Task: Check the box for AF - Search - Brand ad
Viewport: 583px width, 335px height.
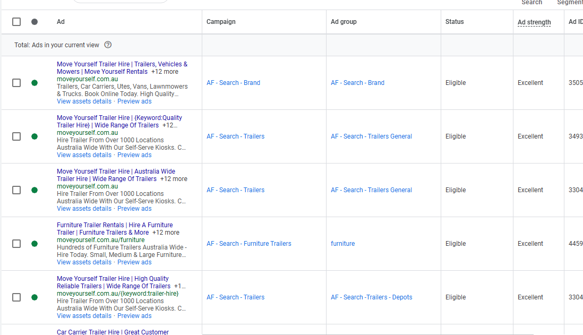Action: pos(16,83)
